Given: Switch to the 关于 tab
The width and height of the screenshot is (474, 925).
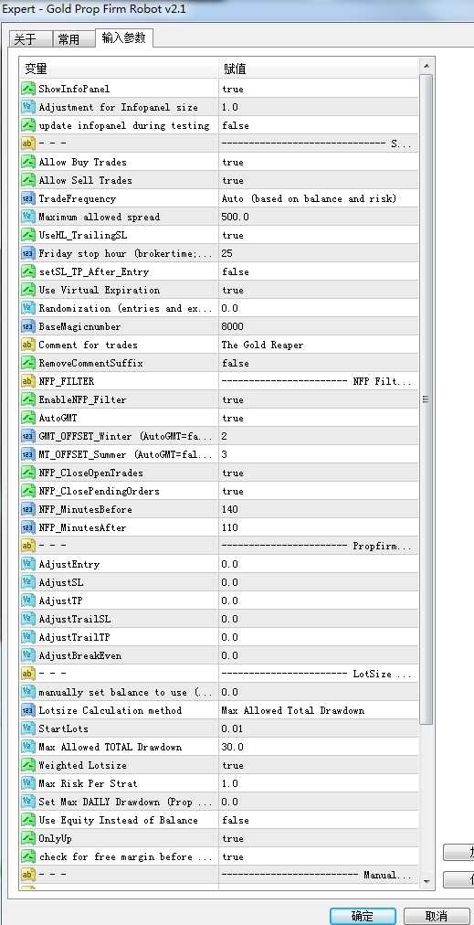Looking at the screenshot, I should (25, 39).
